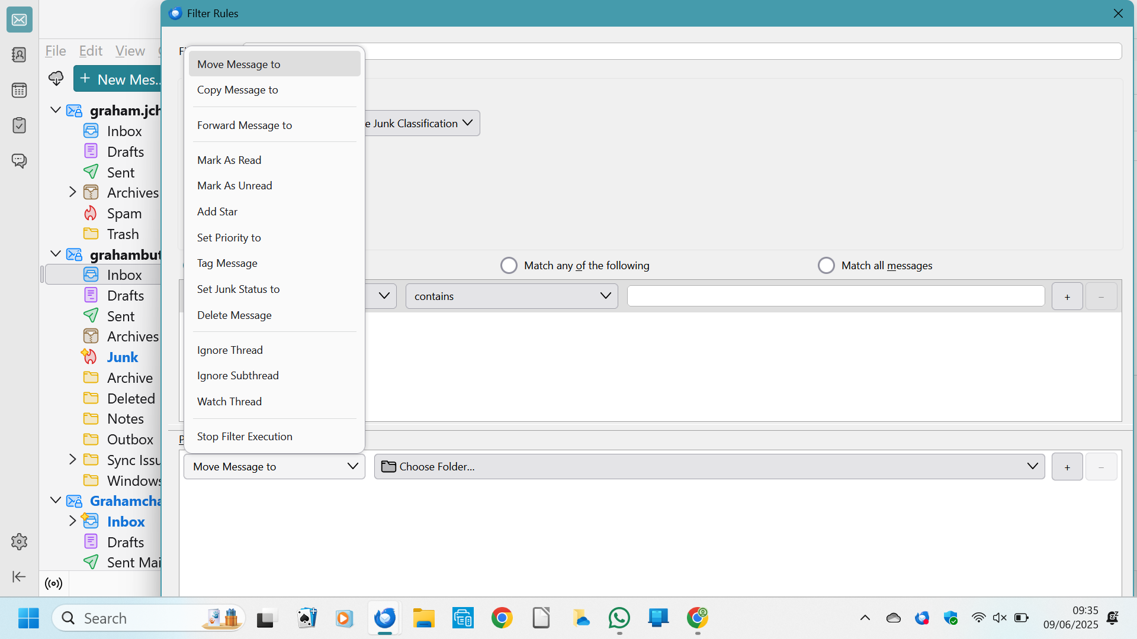
Task: Choose Forward Message to from list
Action: tap(245, 125)
